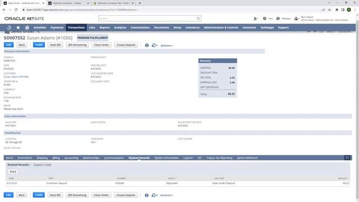
Task: Click the bottom Back button
Action: click(21, 195)
